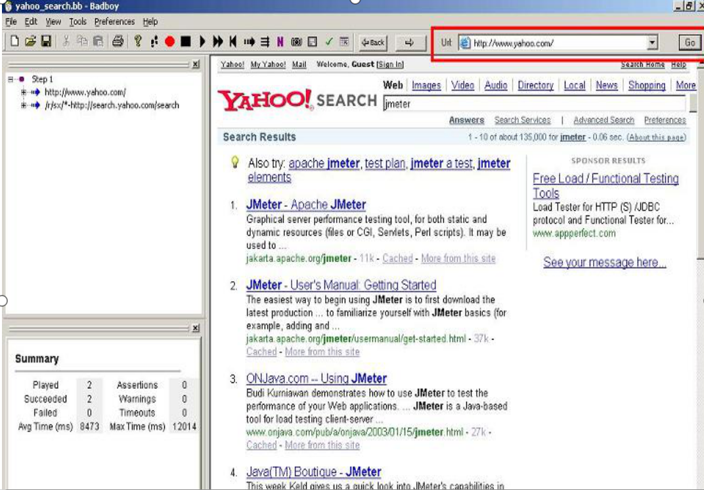Switch to the Directory search tab
Screen dimensions: 704x490
pyautogui.click(x=535, y=85)
